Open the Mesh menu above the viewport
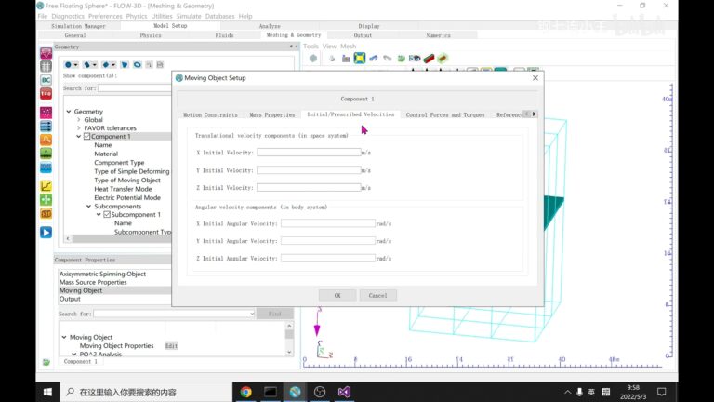The width and height of the screenshot is (714, 402). [x=349, y=46]
